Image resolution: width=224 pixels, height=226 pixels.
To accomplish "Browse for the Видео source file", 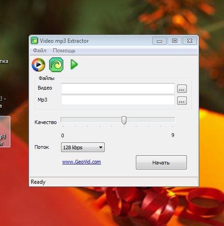I will click(x=182, y=89).
